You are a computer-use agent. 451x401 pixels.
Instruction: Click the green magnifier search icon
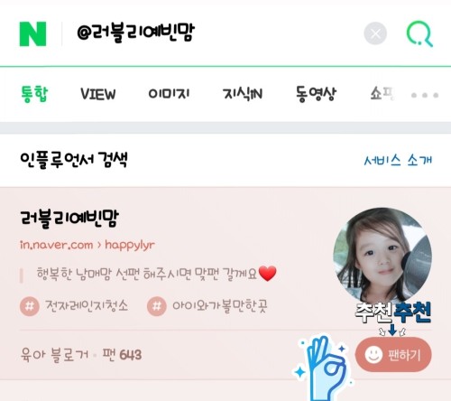pyautogui.click(x=419, y=33)
